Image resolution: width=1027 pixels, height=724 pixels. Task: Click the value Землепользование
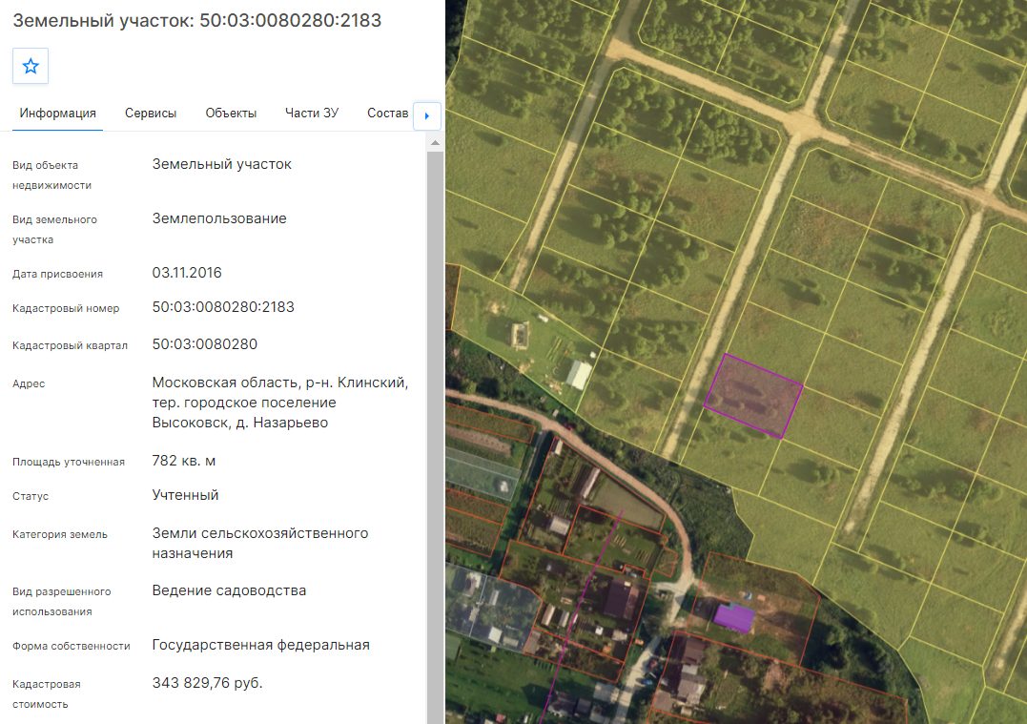pos(219,218)
